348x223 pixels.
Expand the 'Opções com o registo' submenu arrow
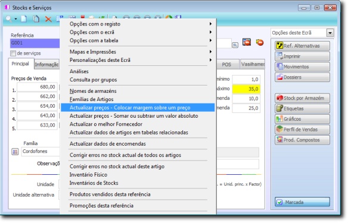click(x=210, y=24)
